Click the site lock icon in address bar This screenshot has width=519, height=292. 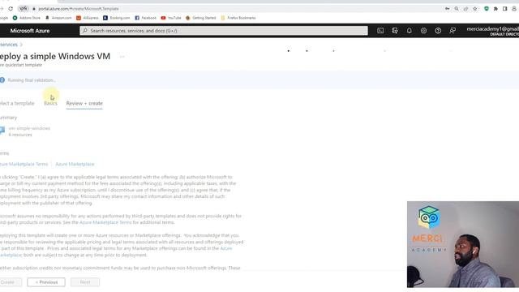(34, 9)
